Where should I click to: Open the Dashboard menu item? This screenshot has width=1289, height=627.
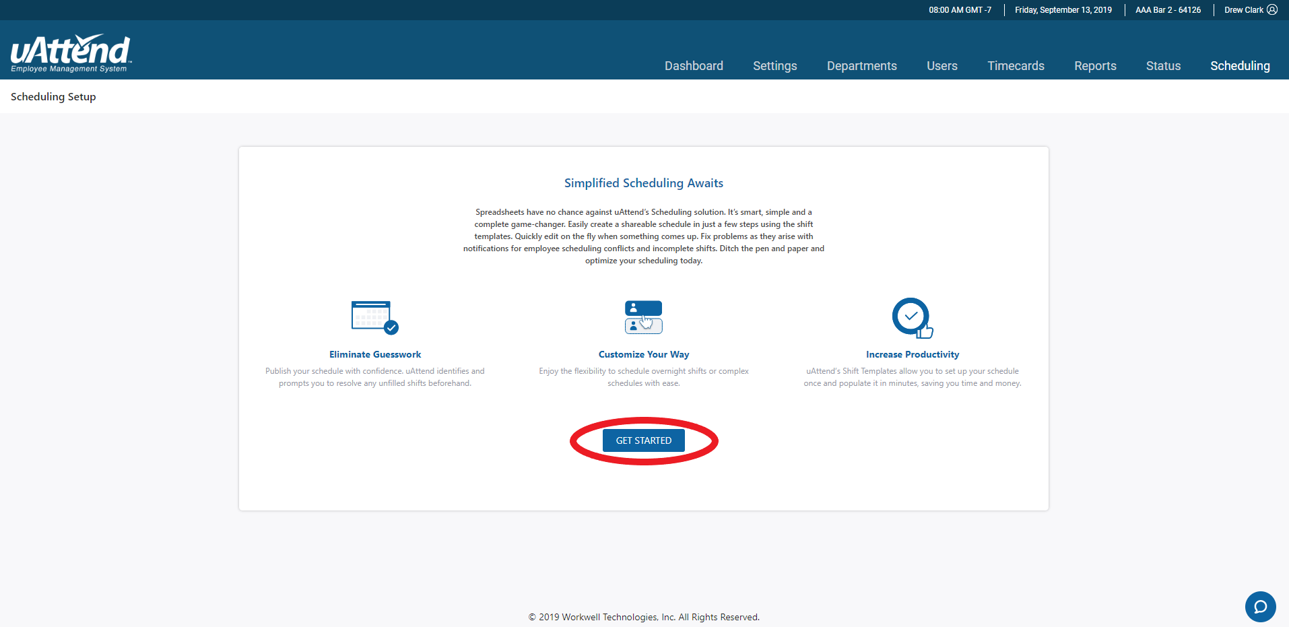tap(694, 66)
